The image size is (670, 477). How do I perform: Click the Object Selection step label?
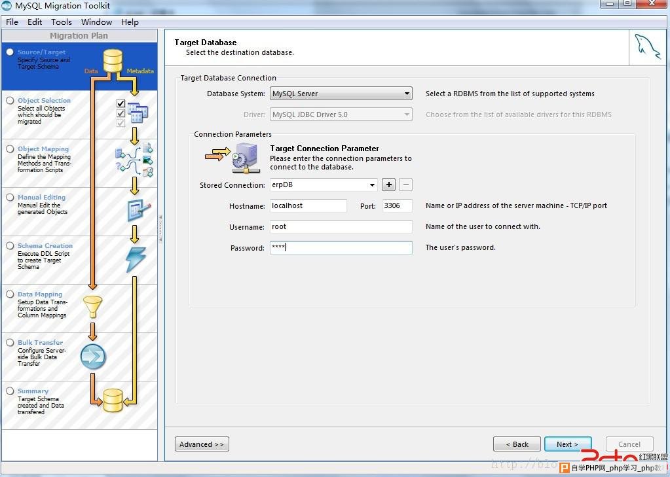(x=44, y=100)
